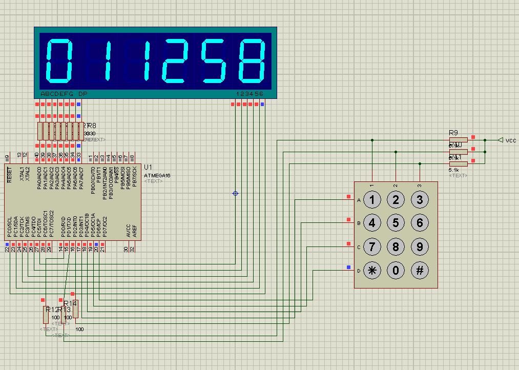Click the R8 resistor label
Viewport: 519px width, 370px height.
(92, 126)
